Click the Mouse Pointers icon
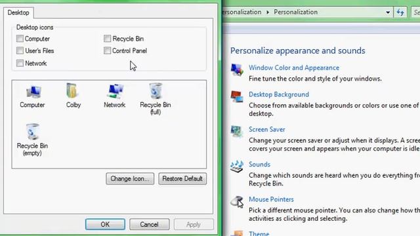The width and height of the screenshot is (420, 236). click(x=237, y=201)
